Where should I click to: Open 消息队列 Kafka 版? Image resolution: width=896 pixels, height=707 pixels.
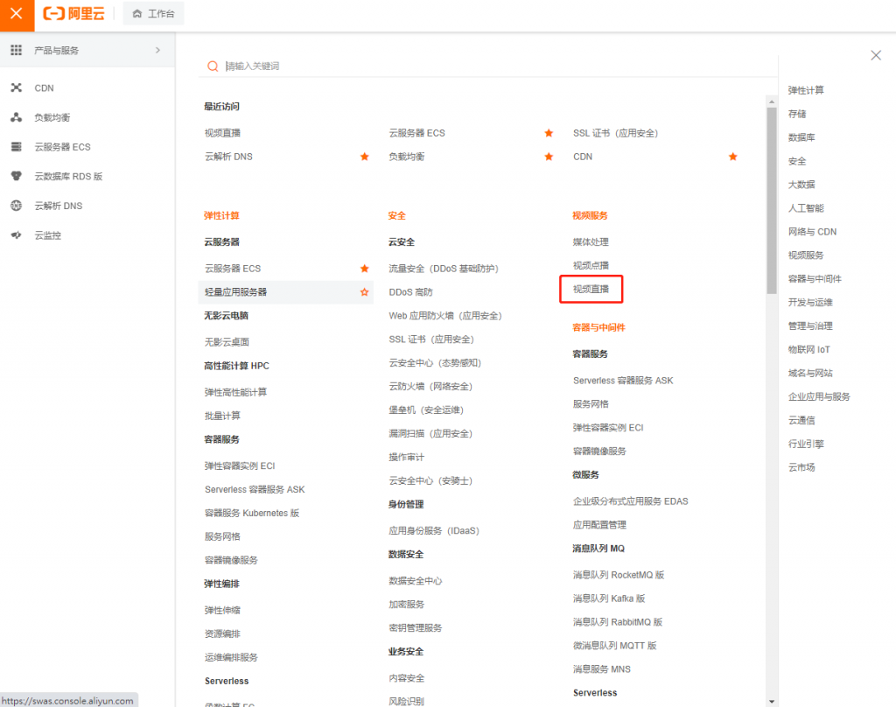(x=609, y=598)
